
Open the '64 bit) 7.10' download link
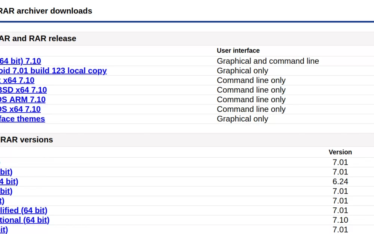(x=21, y=61)
